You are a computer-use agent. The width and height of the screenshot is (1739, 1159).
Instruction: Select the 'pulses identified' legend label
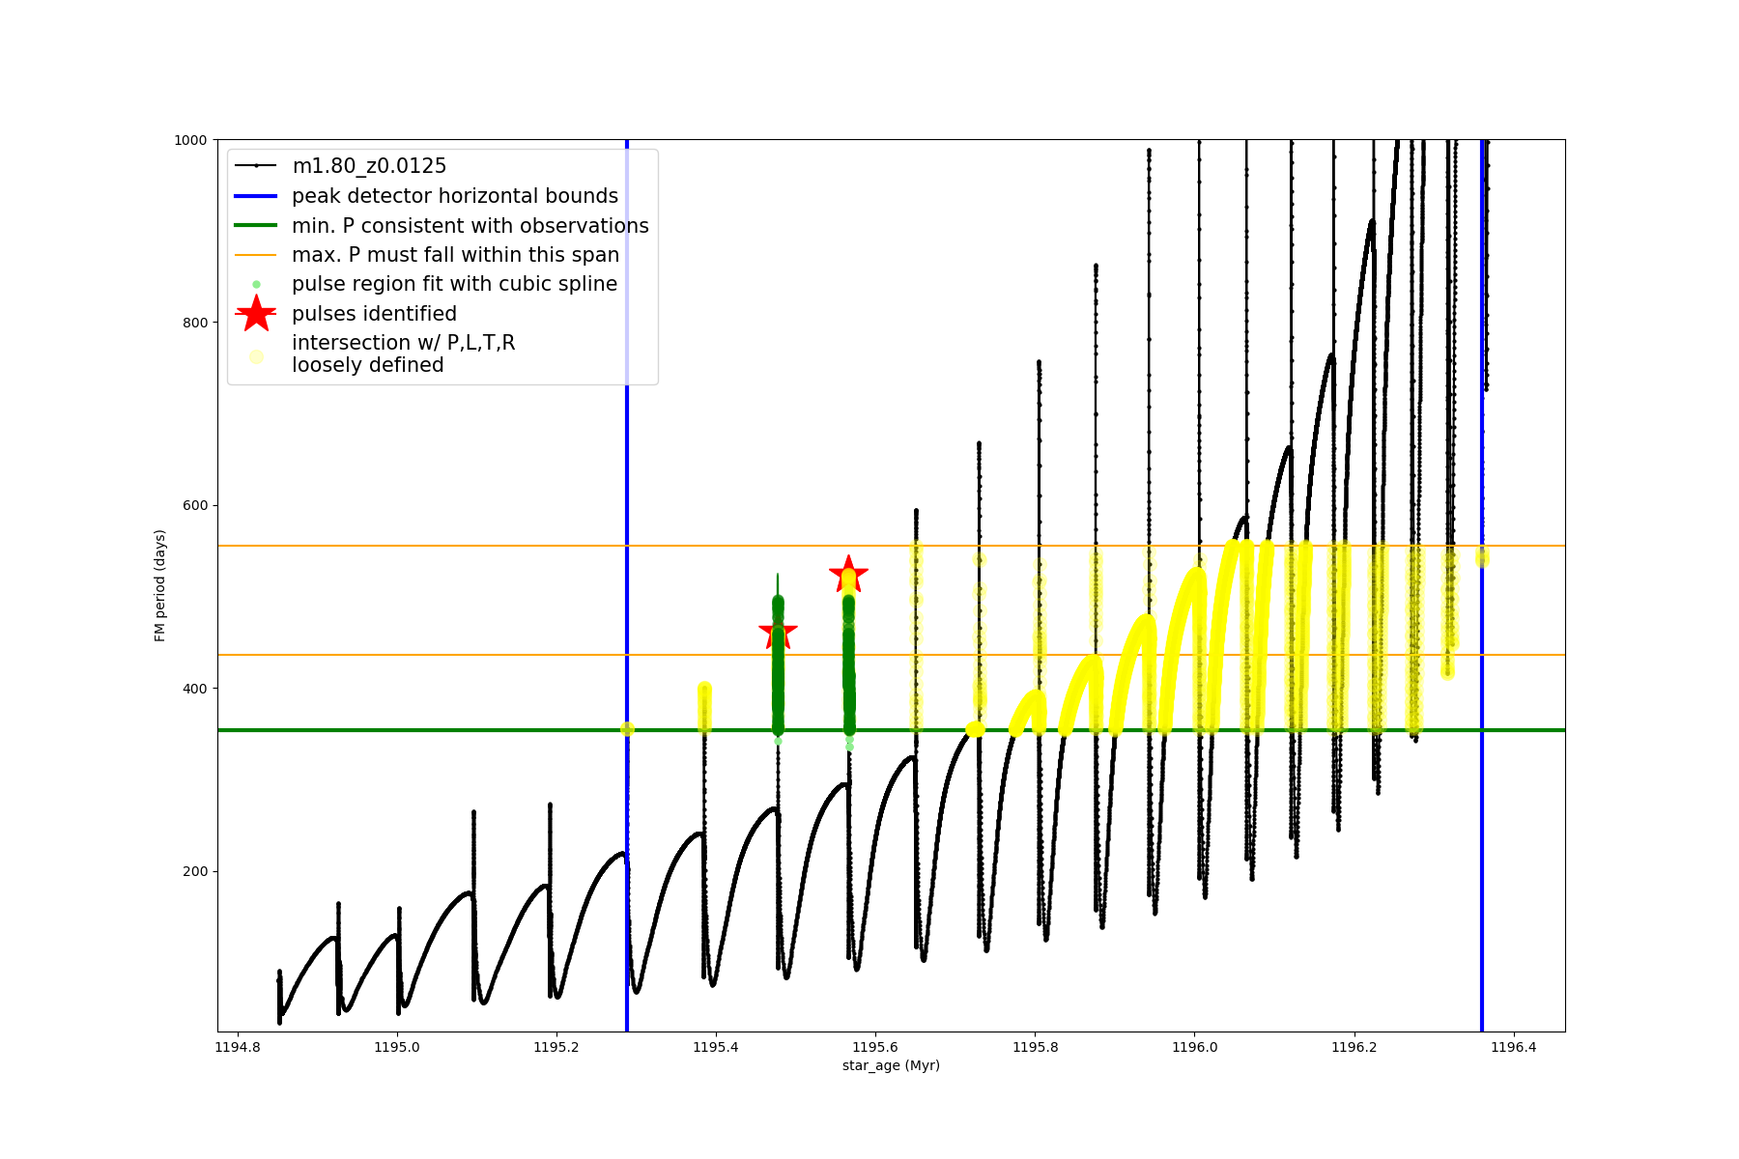[x=374, y=314]
